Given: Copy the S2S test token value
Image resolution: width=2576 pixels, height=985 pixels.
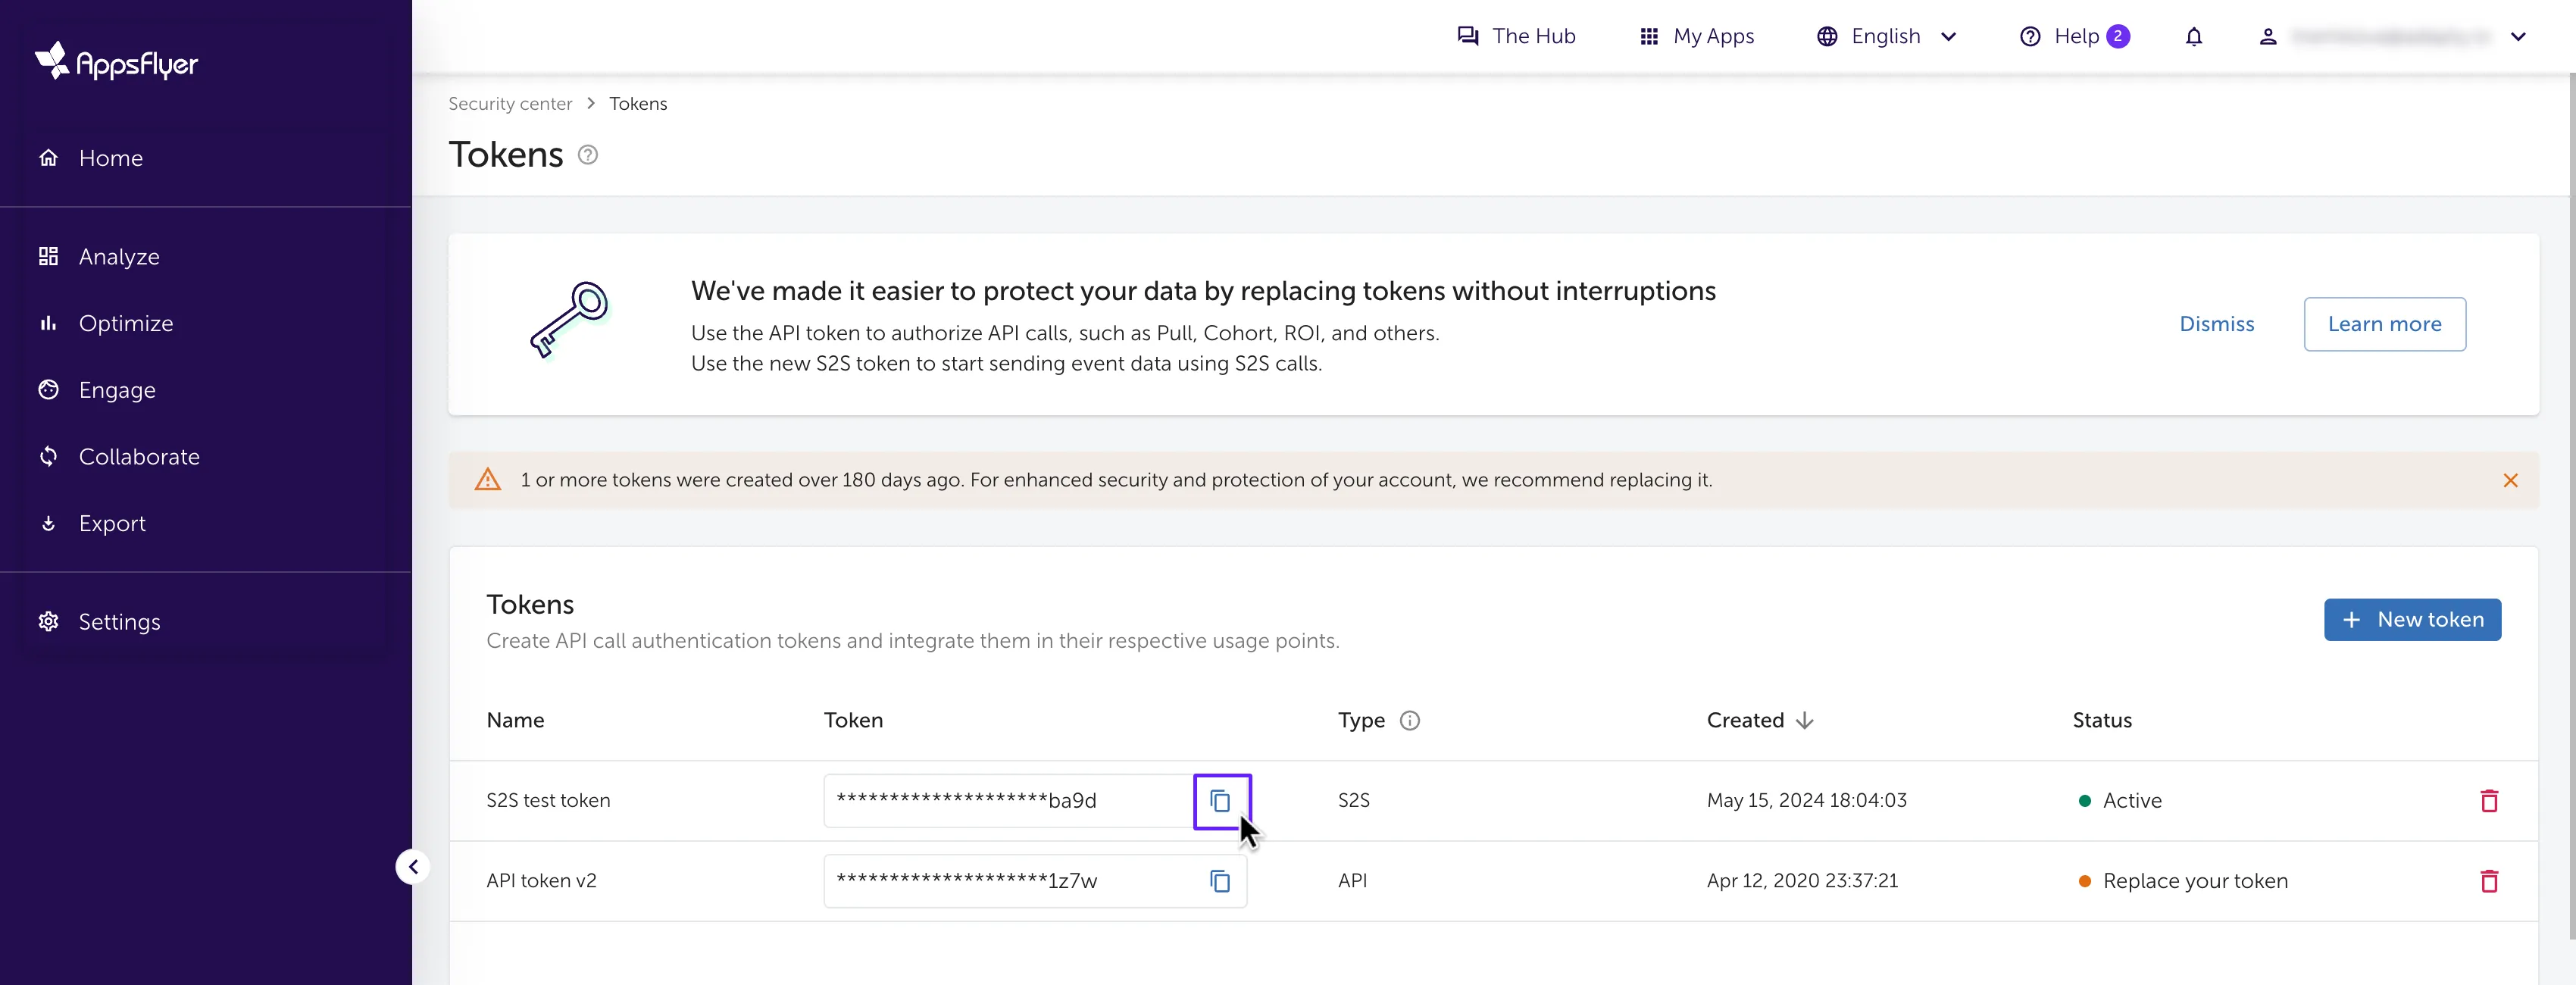Looking at the screenshot, I should [1220, 801].
